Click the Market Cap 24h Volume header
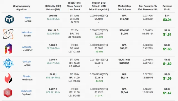 click(x=124, y=8)
